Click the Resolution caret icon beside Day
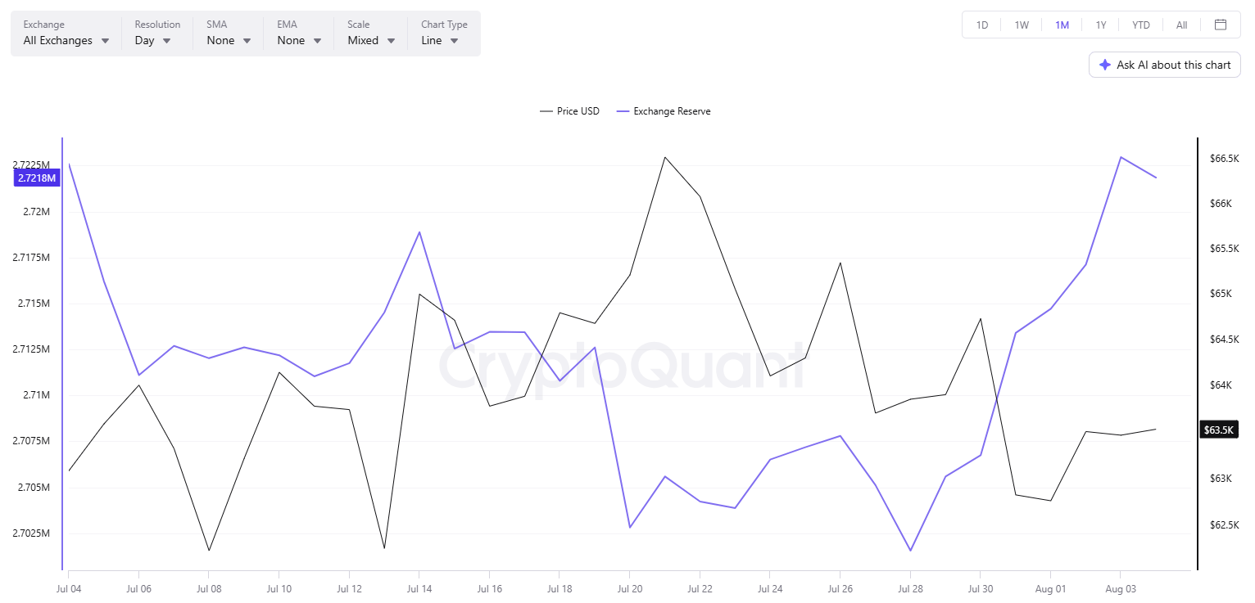1255x603 pixels. (166, 41)
